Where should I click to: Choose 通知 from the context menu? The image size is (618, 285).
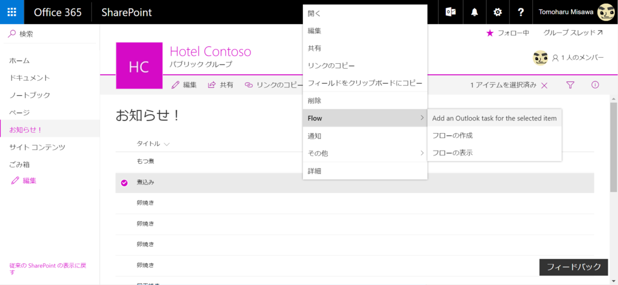tap(365, 136)
